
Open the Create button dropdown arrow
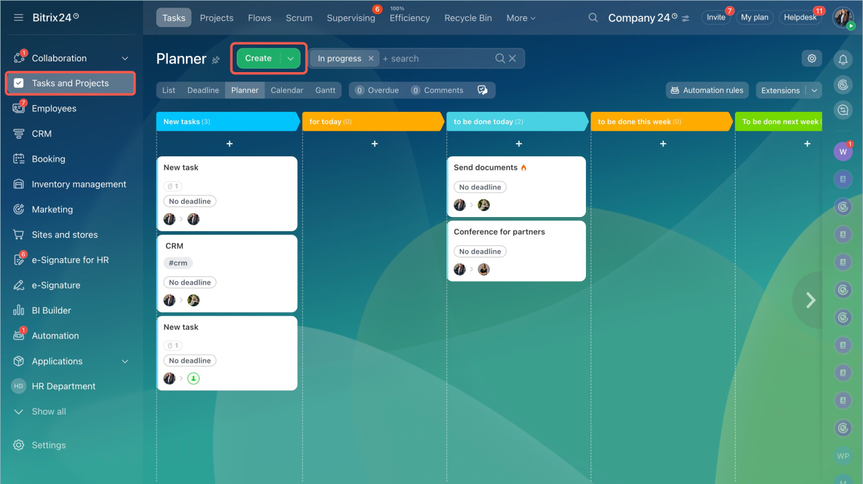coord(291,59)
